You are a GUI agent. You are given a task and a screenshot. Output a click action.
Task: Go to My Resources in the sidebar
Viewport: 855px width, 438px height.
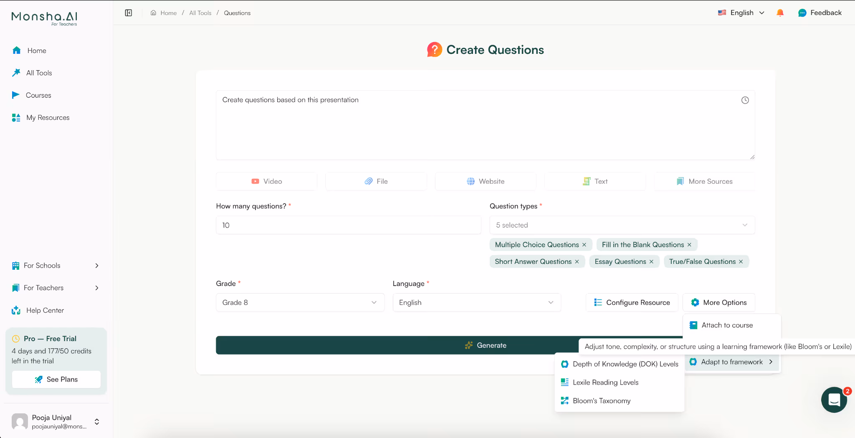tap(48, 117)
